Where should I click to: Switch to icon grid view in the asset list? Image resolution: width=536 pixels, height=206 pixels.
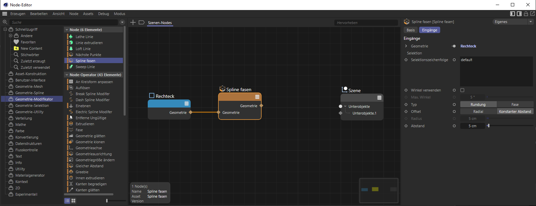(x=73, y=201)
